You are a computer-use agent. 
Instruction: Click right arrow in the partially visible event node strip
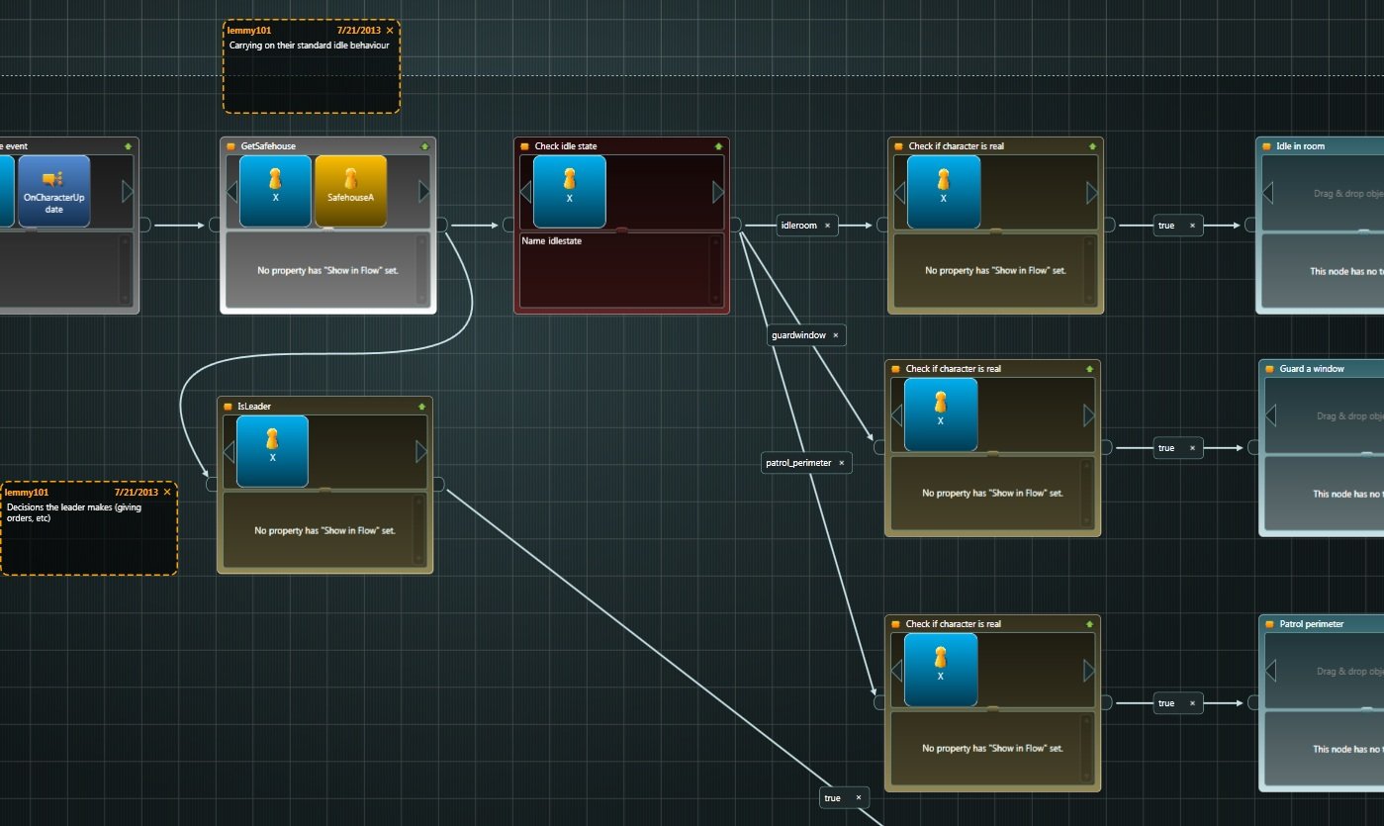pos(128,191)
